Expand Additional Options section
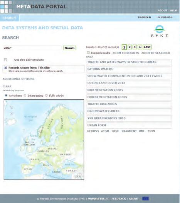180x203 pixels. pyautogui.click(x=19, y=79)
